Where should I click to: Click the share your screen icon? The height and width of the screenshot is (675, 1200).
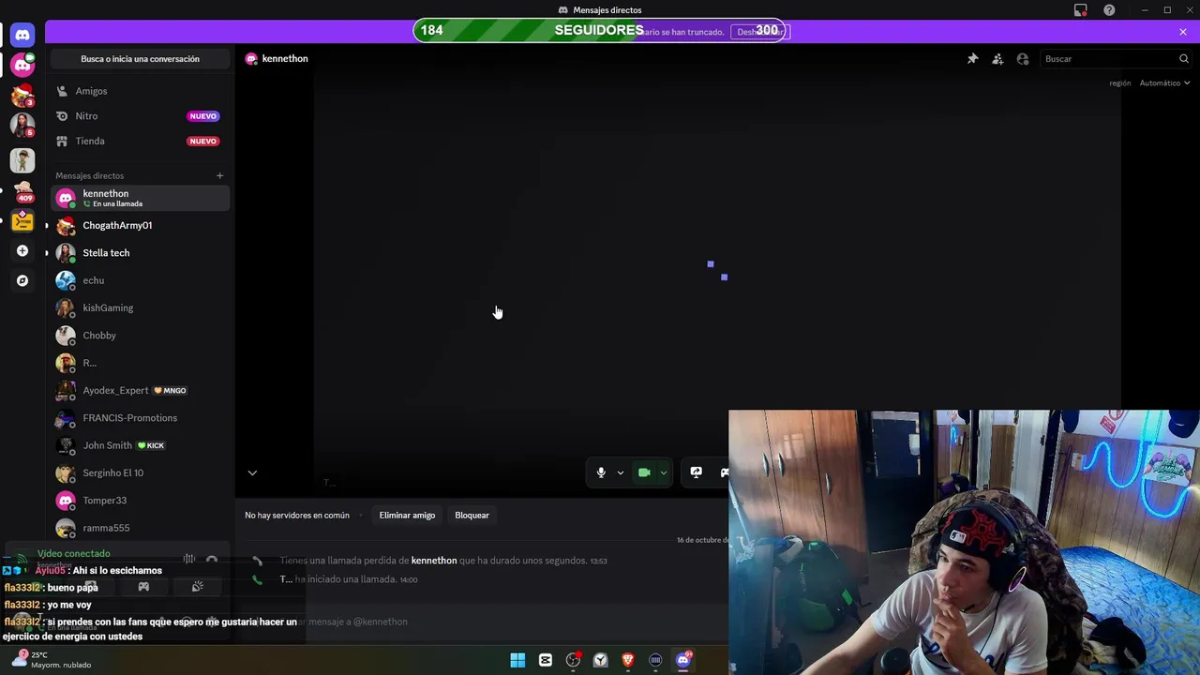click(x=696, y=472)
